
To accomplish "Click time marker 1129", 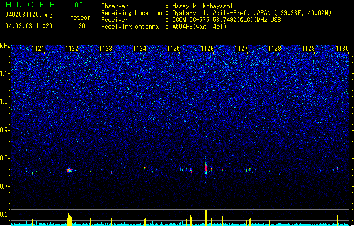I will tap(309, 49).
